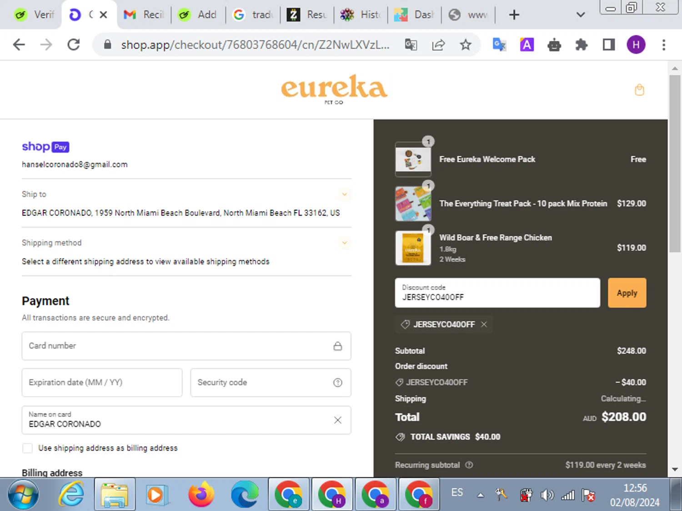
Task: Open the tab search dropdown arrow
Action: click(x=581, y=15)
